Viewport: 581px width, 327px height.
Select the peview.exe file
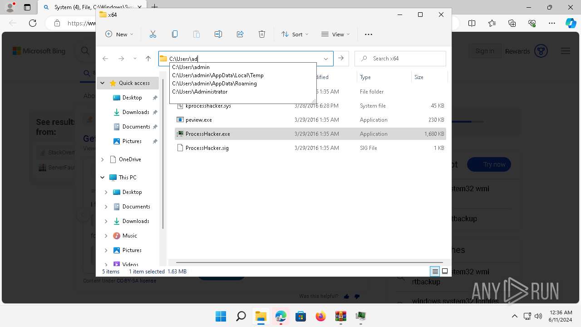(310, 120)
